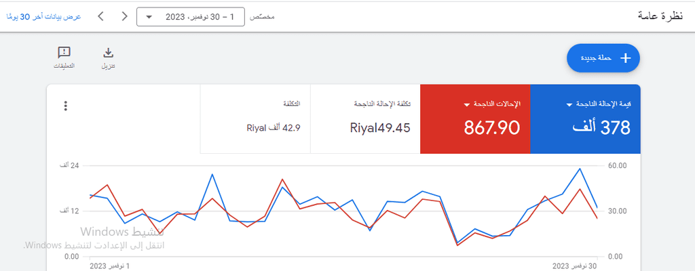This screenshot has width=695, height=271.
Task: Select the التكلفة 42.9 ألف metric card
Action: 255,119
